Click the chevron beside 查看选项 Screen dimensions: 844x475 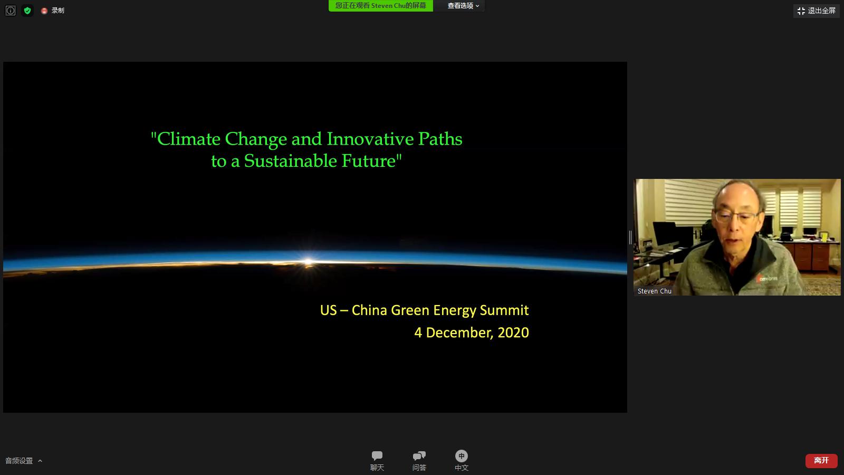point(477,6)
